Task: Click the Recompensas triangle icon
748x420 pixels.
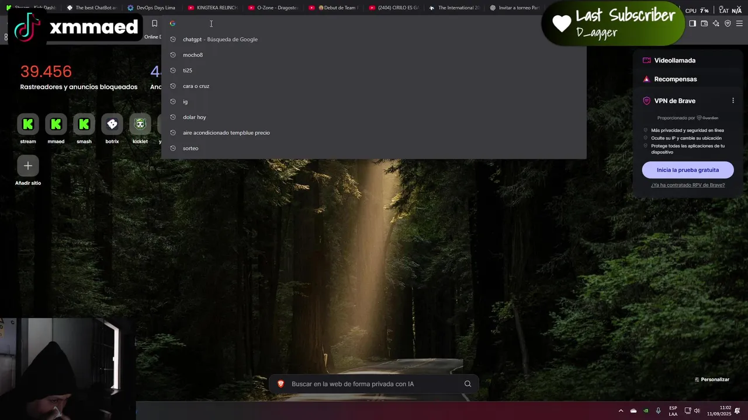Action: pyautogui.click(x=646, y=79)
